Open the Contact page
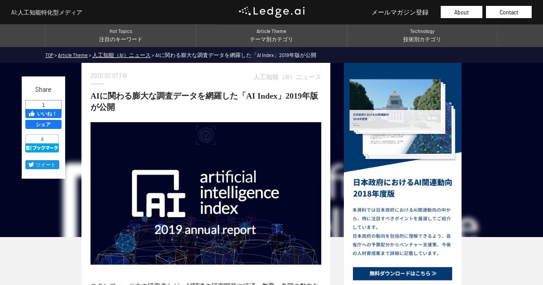The height and width of the screenshot is (285, 543). [x=509, y=12]
